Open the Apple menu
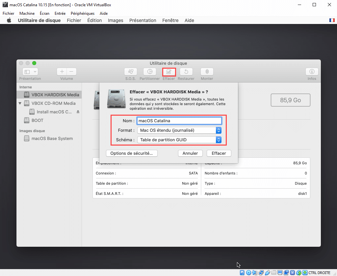337x276 pixels. 9,20
